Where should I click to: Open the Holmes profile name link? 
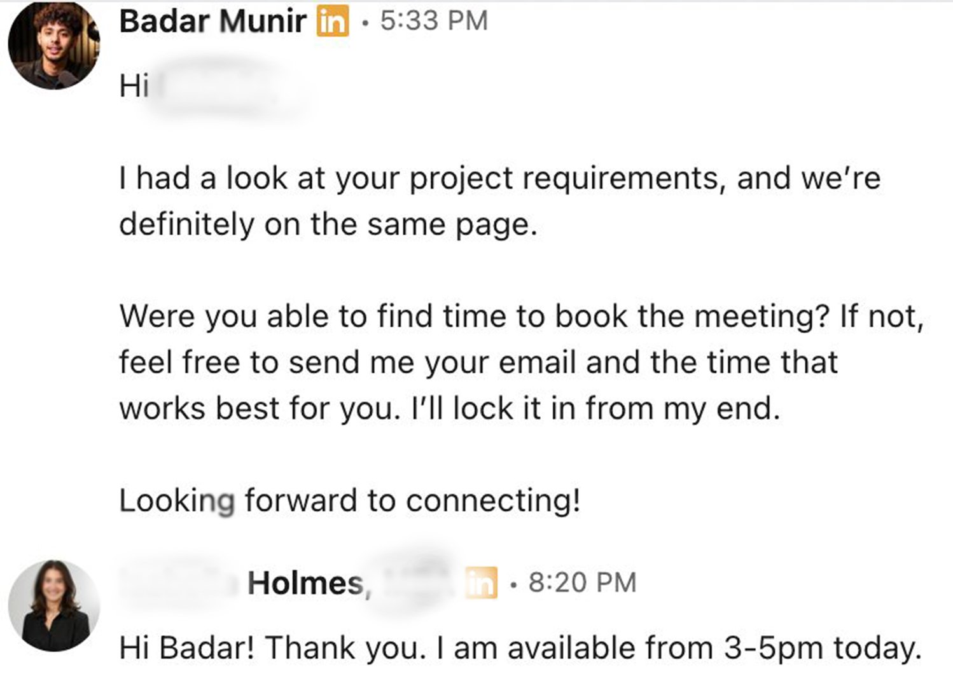point(305,582)
